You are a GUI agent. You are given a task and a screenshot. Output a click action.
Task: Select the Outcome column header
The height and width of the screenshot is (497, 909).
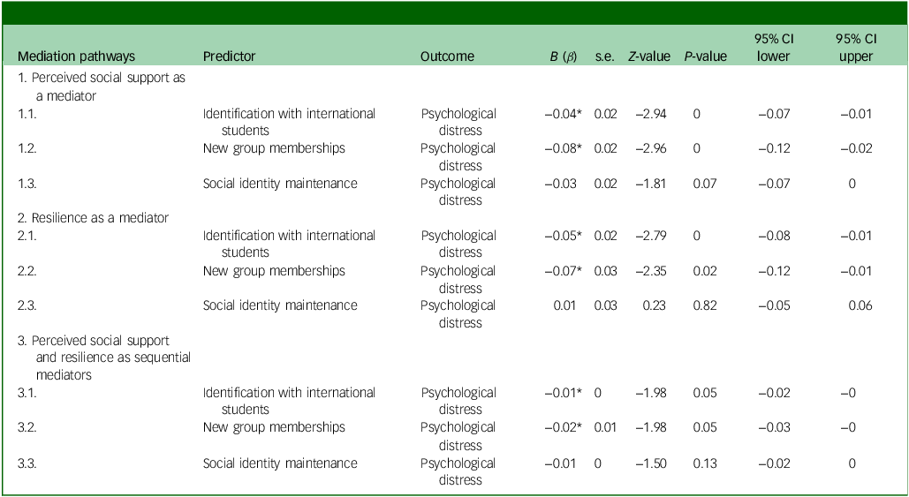(x=447, y=56)
